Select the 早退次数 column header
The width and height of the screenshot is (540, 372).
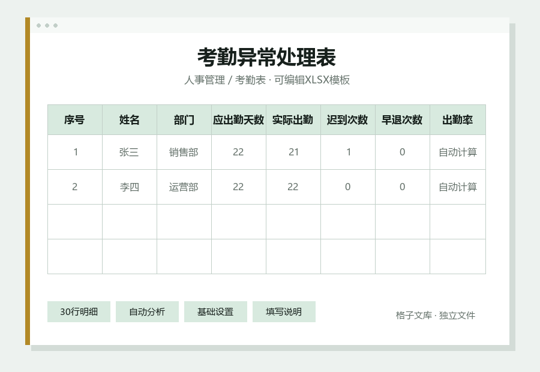[402, 119]
